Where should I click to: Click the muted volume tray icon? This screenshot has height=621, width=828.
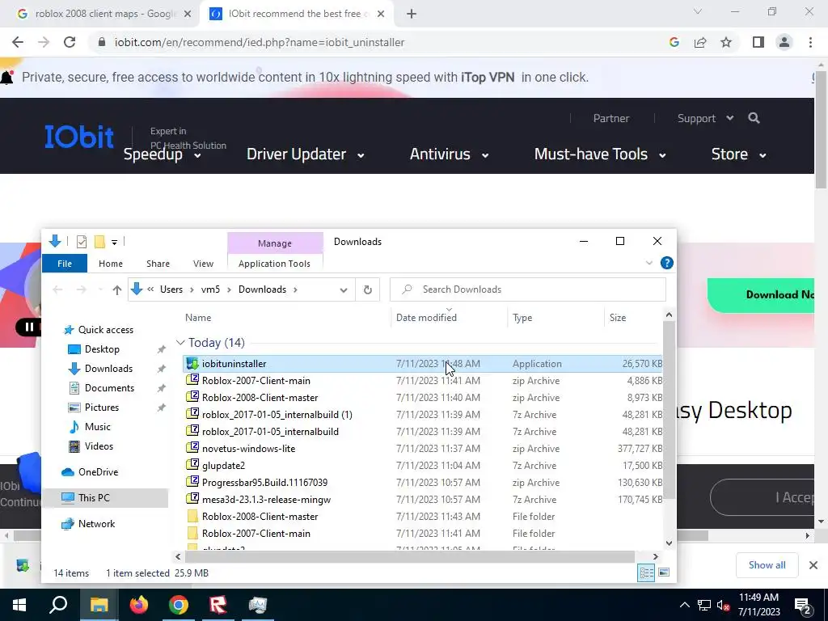pos(723,606)
